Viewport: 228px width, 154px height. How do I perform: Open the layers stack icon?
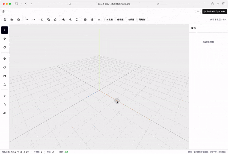pos(92,20)
